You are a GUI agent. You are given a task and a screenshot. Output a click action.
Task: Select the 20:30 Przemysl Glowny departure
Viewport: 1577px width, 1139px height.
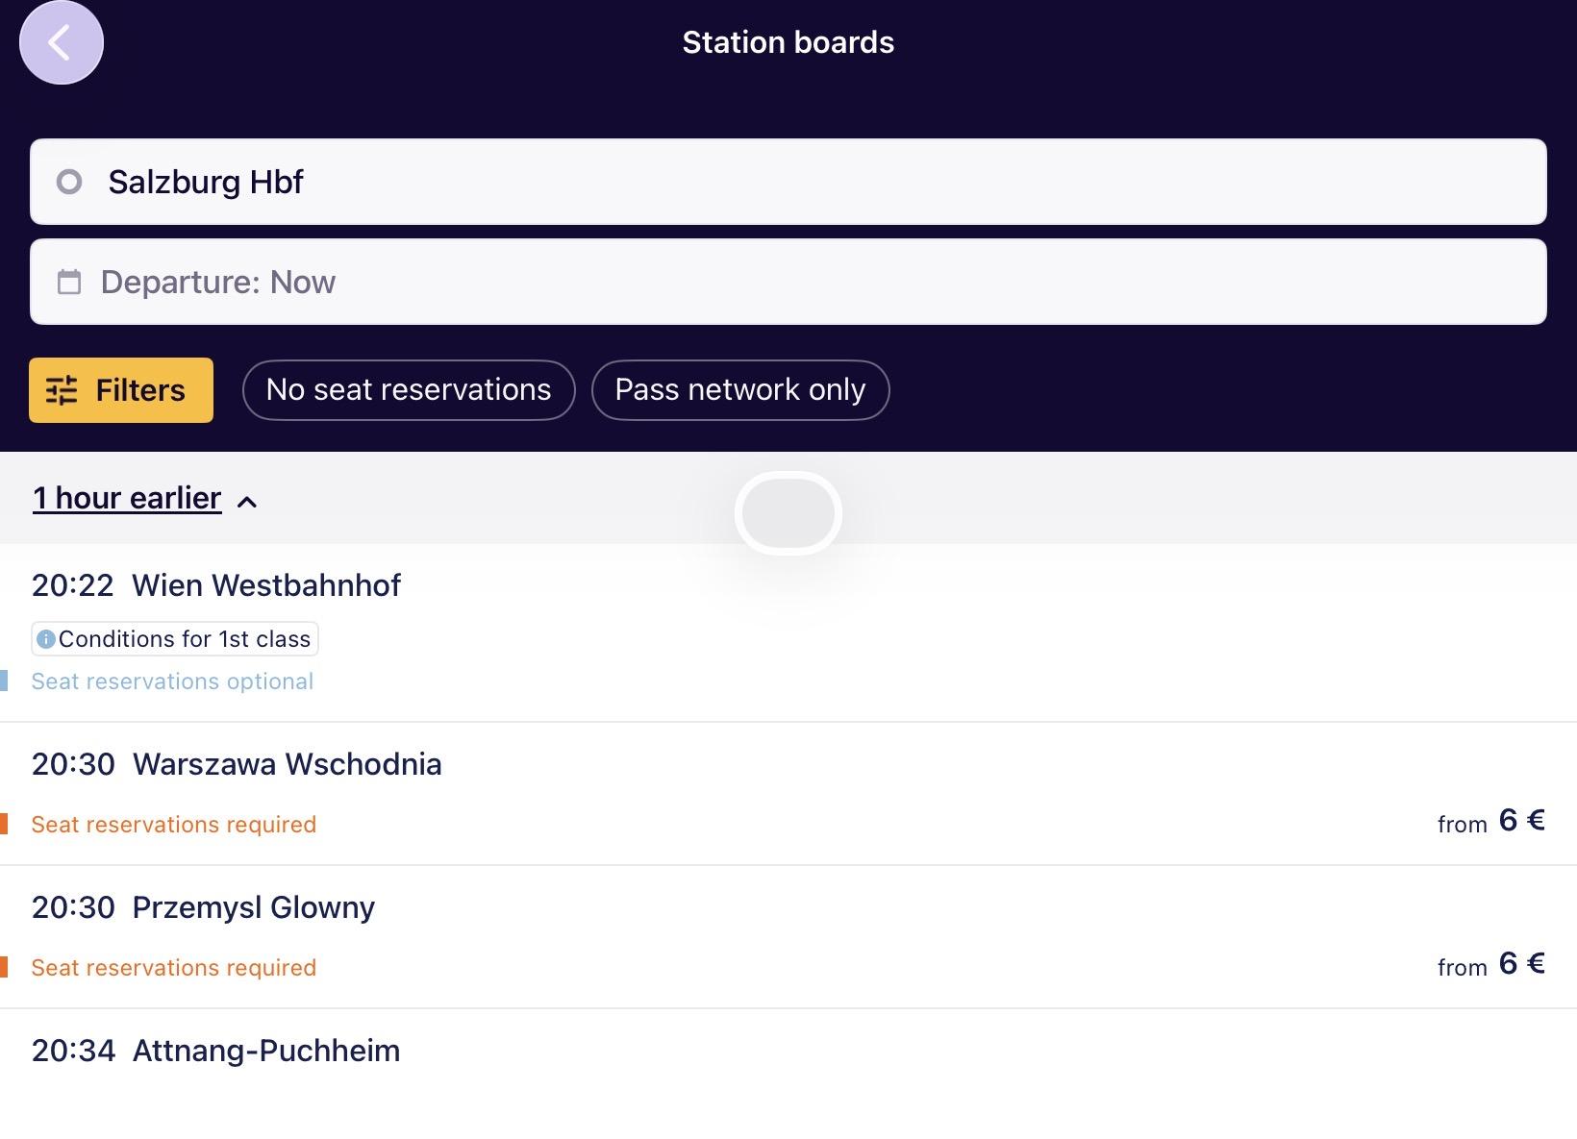coord(253,907)
